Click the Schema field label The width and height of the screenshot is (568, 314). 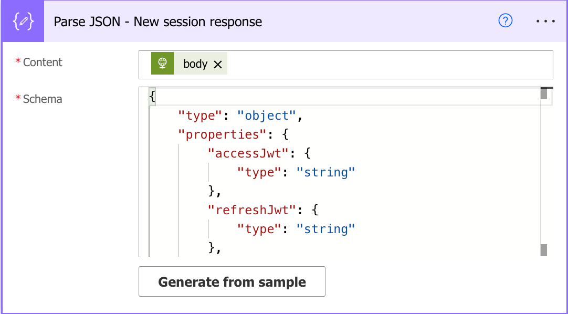tap(42, 99)
